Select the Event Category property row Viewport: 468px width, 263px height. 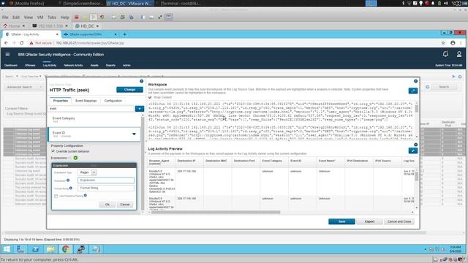click(x=94, y=120)
